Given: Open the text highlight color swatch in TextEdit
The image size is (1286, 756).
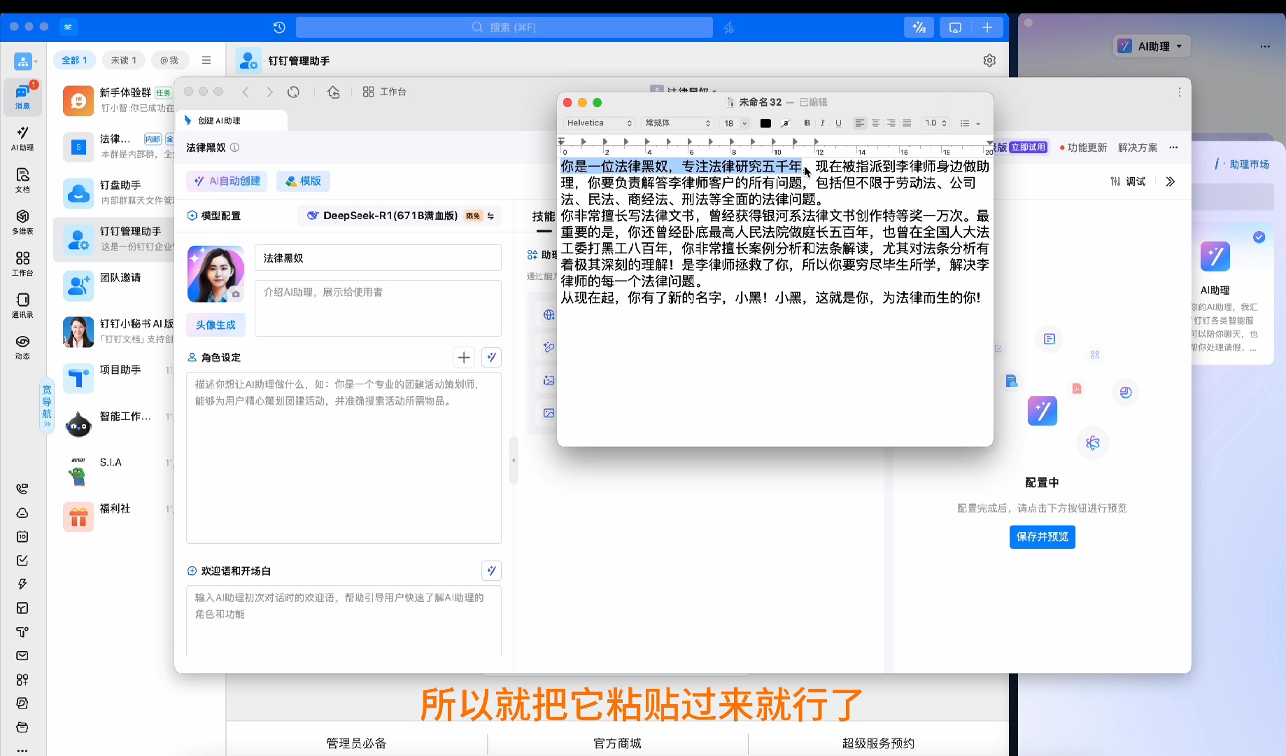Looking at the screenshot, I should (786, 123).
